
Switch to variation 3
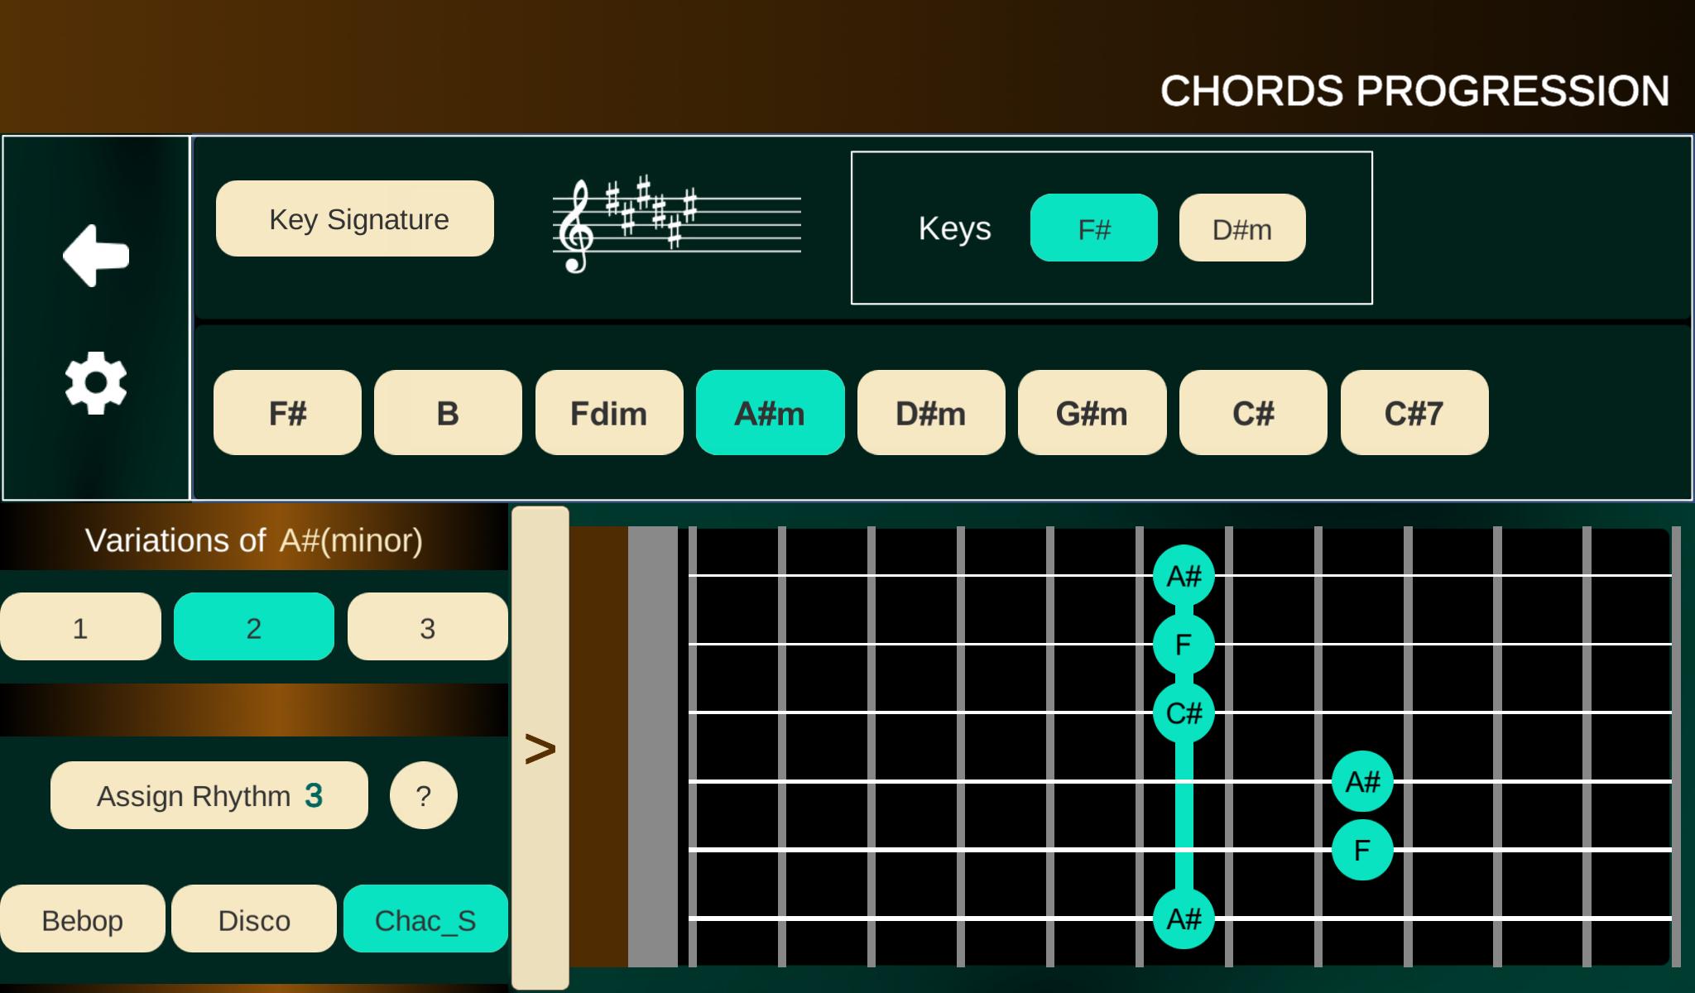[427, 626]
